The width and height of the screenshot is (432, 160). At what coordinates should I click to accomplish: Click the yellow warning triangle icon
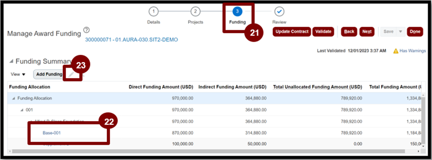coord(396,51)
